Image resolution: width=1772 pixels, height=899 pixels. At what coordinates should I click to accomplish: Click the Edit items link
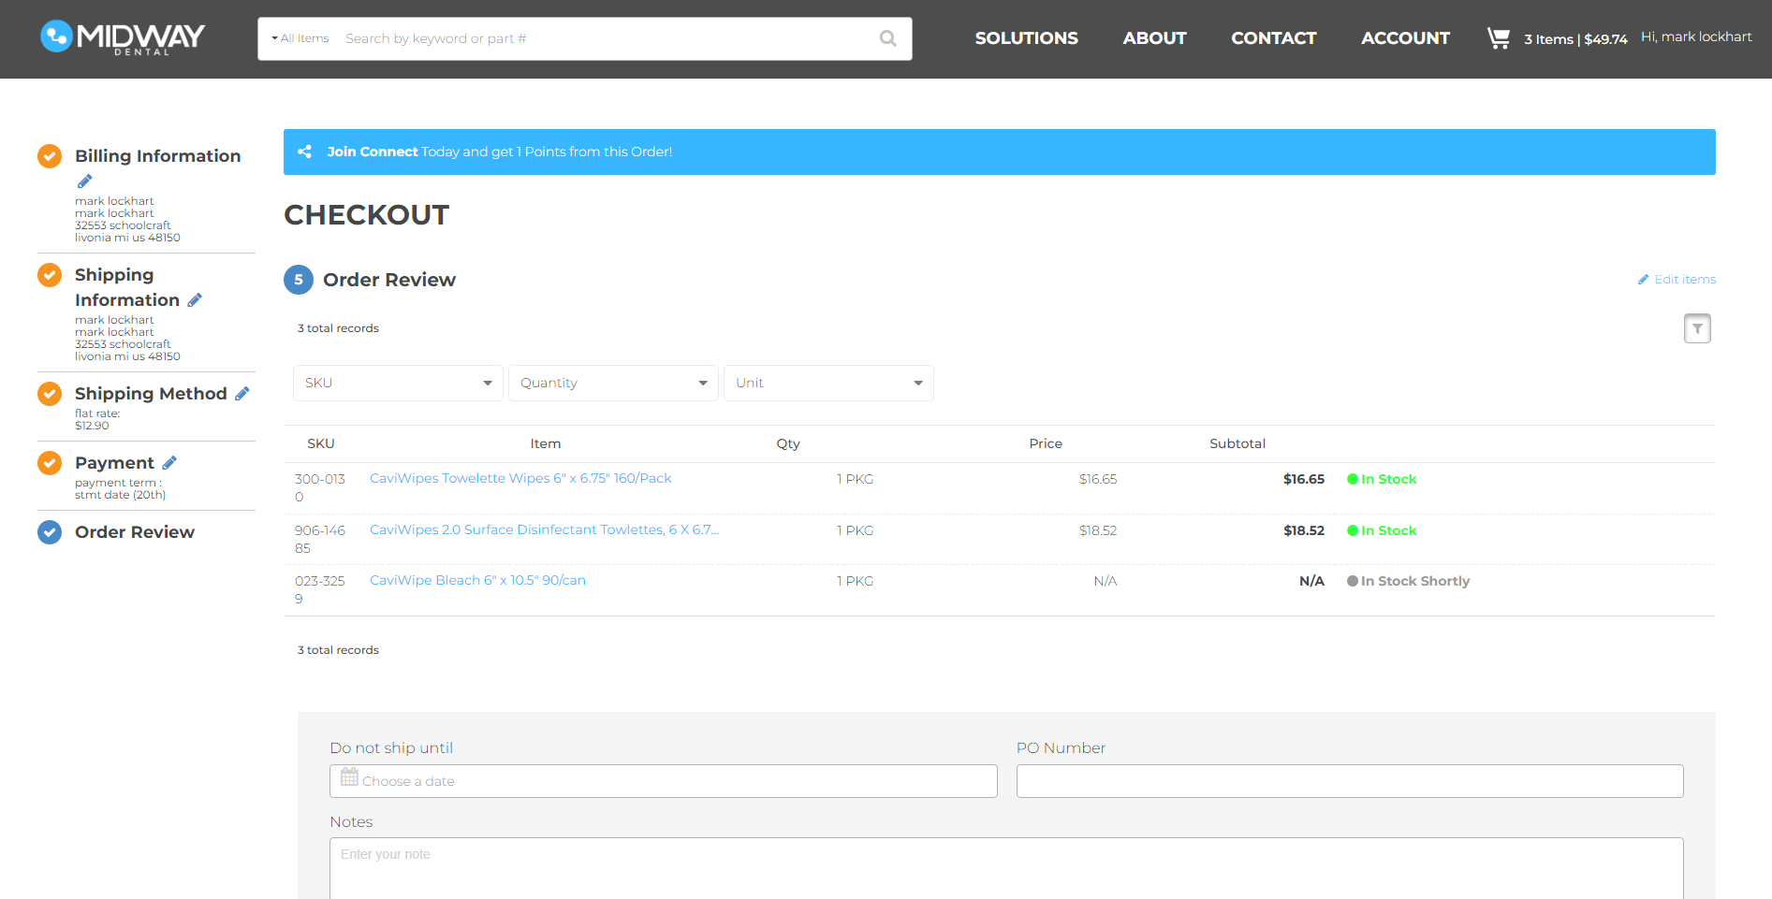click(x=1683, y=280)
